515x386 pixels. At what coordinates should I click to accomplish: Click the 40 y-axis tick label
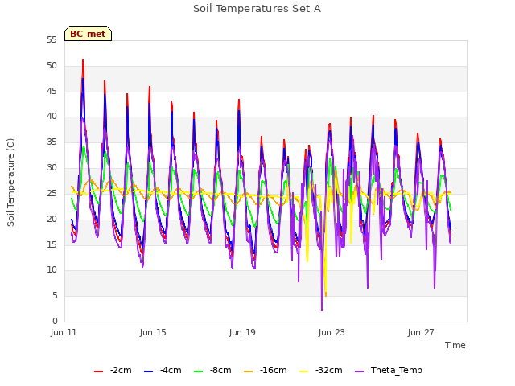pos(51,116)
